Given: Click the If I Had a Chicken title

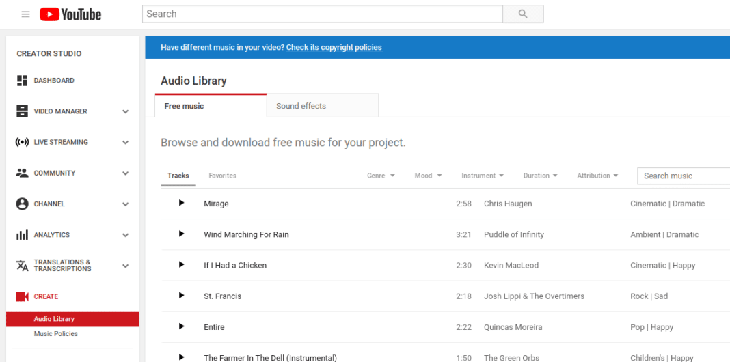Looking at the screenshot, I should (x=235, y=265).
